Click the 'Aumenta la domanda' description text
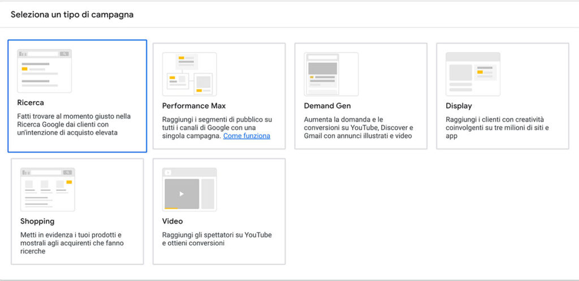The image size is (579, 281). [x=358, y=128]
